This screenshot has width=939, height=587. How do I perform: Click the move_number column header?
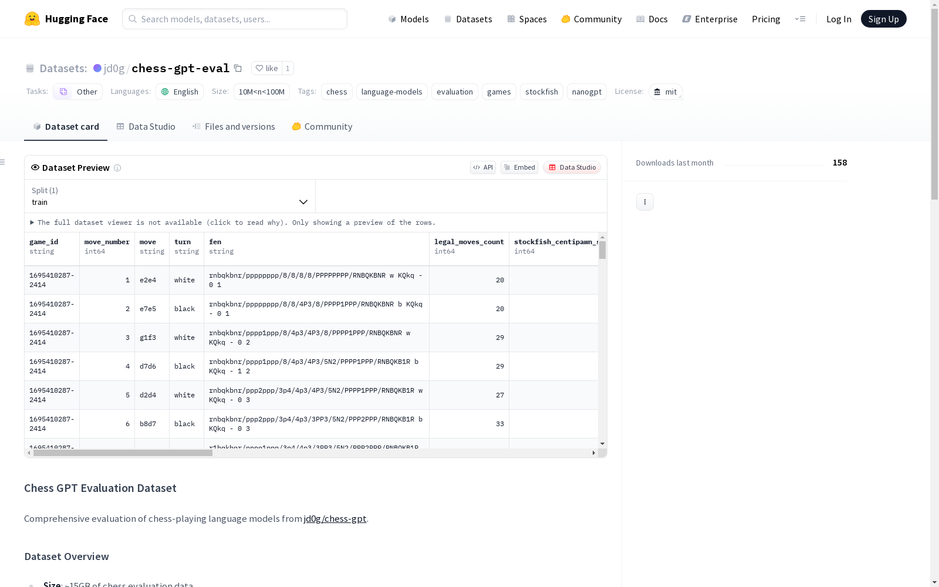click(107, 249)
